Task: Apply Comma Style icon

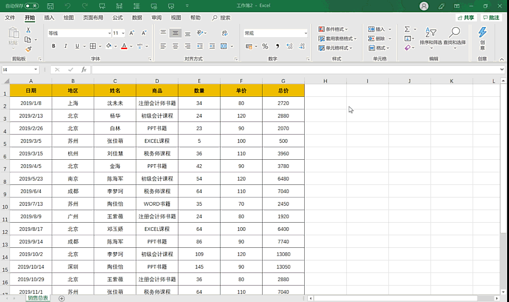Action: point(277,46)
